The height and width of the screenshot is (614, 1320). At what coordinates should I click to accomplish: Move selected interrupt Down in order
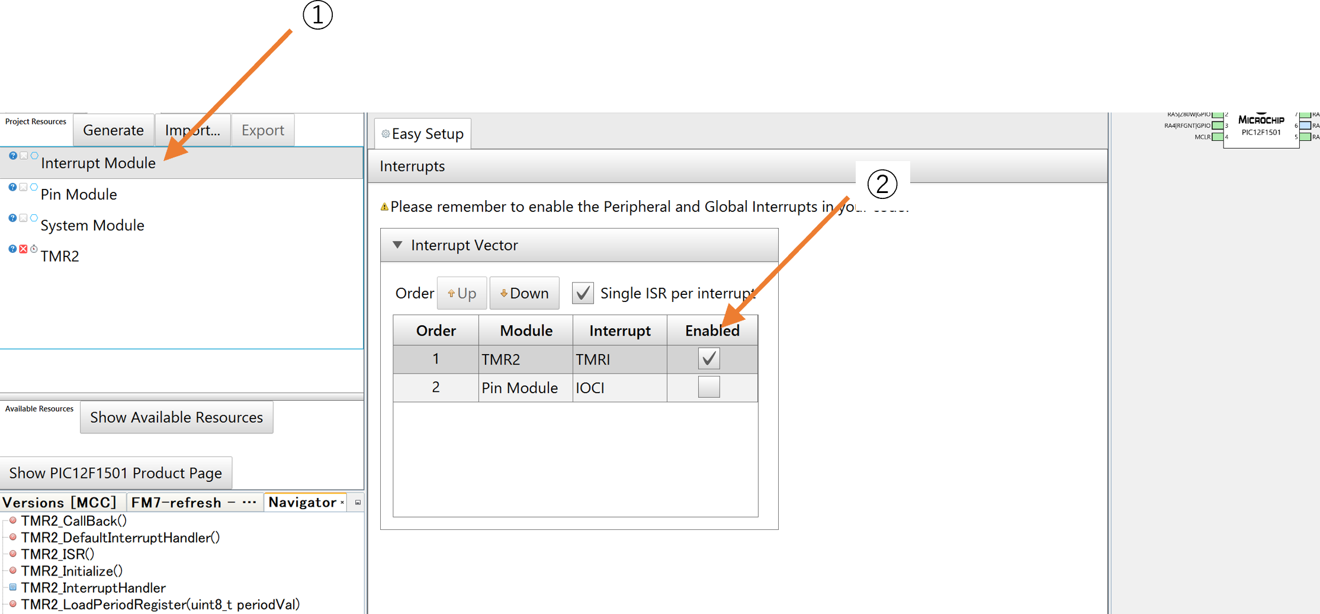[x=524, y=293]
